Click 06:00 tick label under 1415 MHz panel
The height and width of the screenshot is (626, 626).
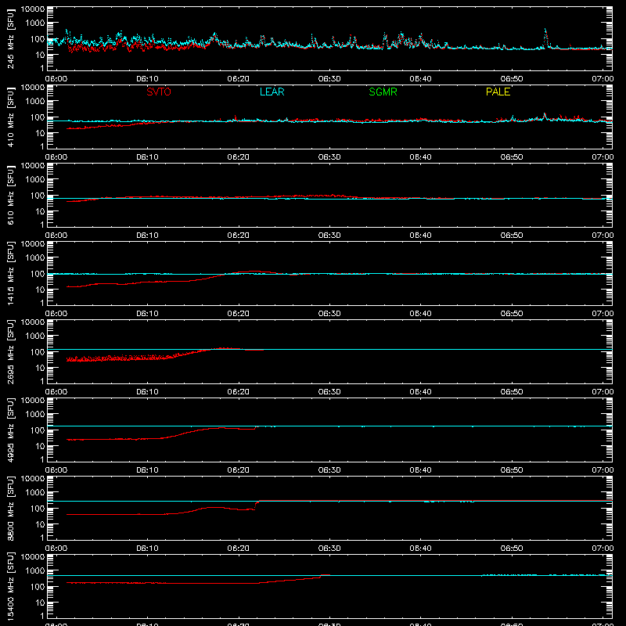click(x=56, y=314)
